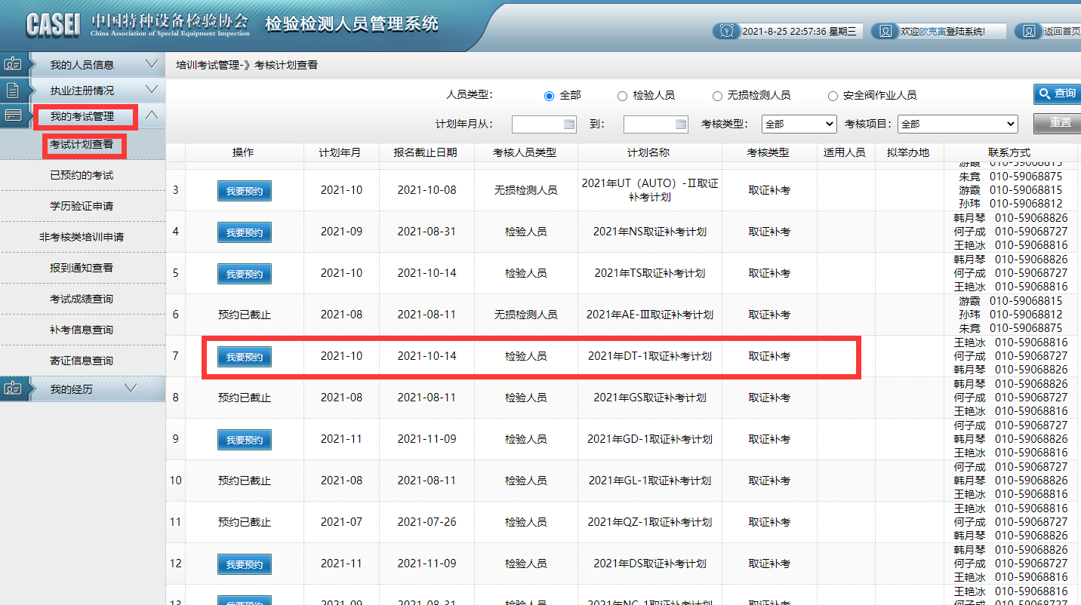Click the user icon beside the welcome message

884,31
